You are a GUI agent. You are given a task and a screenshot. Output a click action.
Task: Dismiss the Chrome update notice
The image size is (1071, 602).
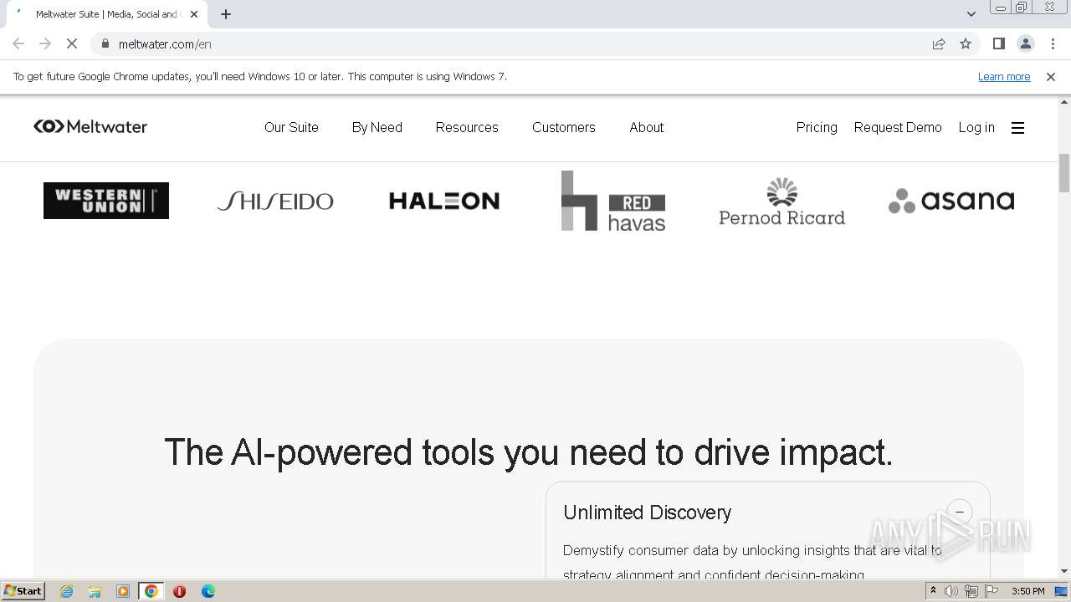pos(1050,76)
